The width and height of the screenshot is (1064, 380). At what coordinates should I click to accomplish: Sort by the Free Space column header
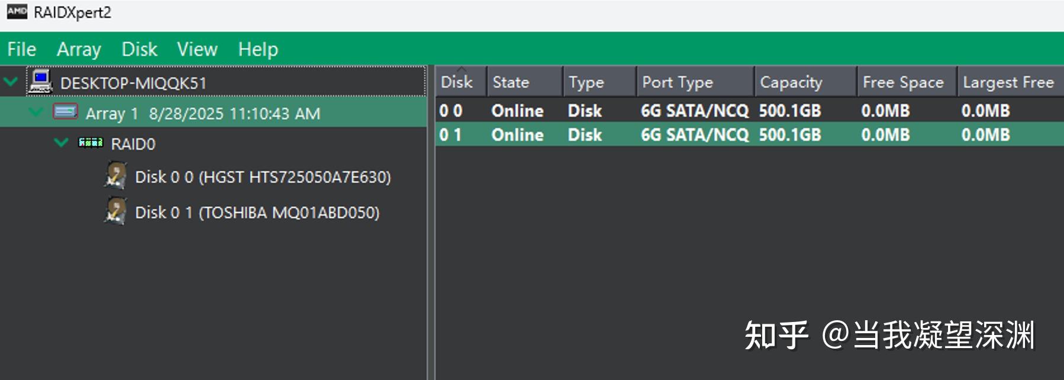908,82
